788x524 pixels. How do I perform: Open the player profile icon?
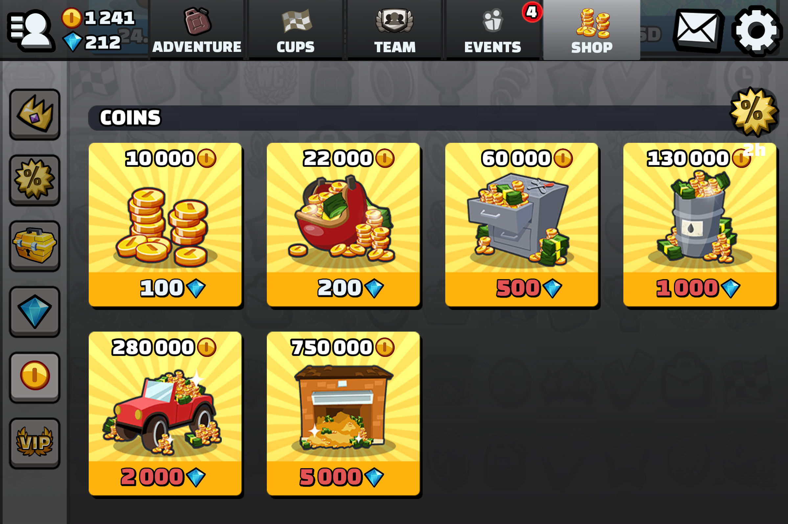point(31,31)
